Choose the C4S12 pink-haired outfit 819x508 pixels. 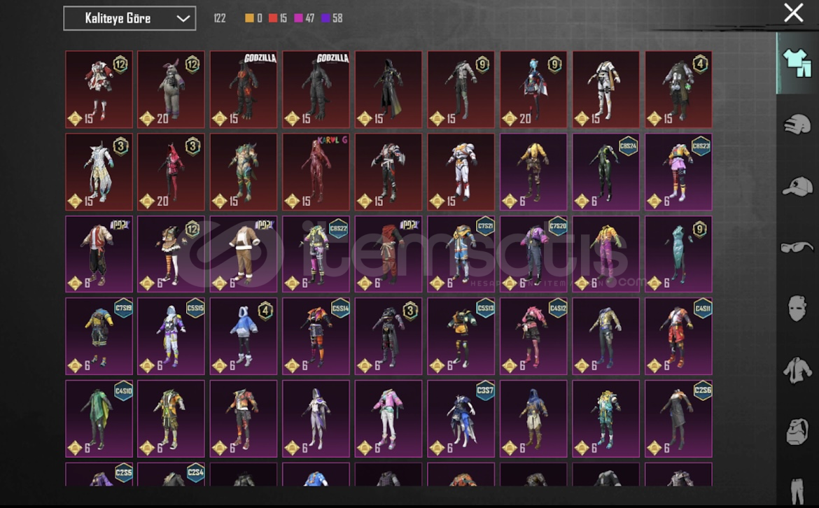533,337
